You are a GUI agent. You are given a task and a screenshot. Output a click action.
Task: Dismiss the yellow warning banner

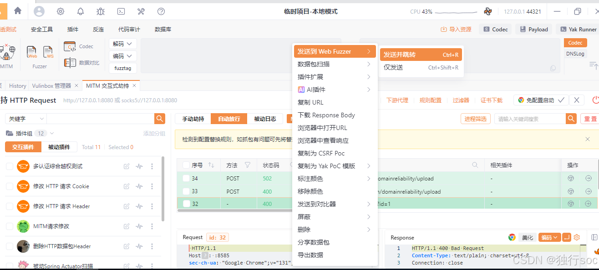[588, 139]
